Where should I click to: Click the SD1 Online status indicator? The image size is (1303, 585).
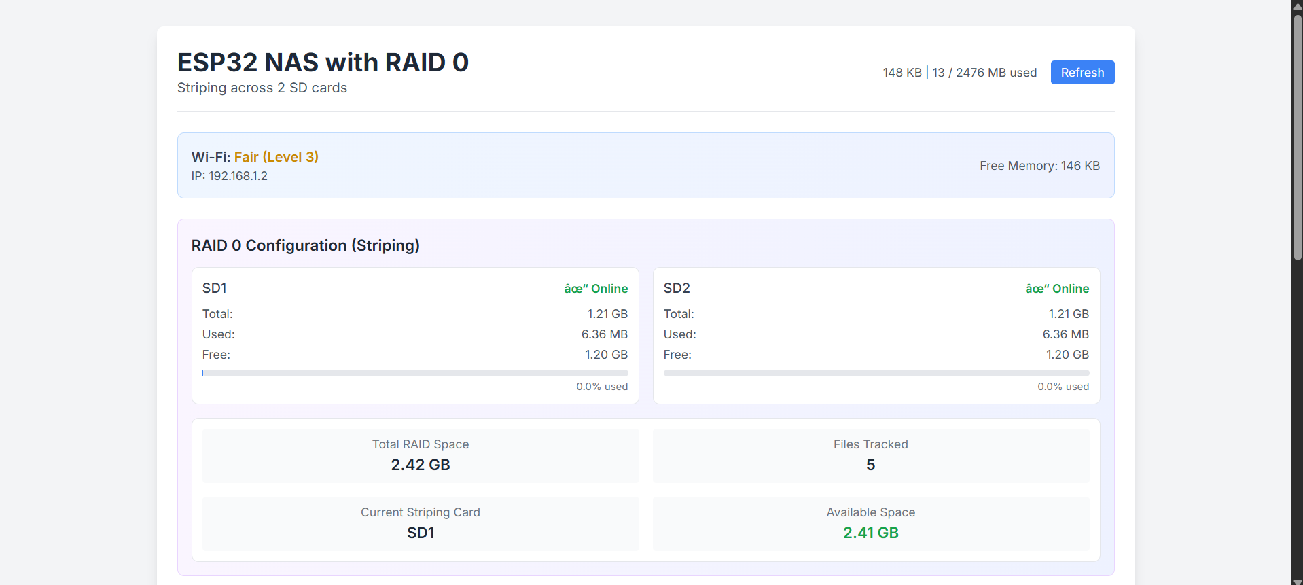(x=596, y=289)
